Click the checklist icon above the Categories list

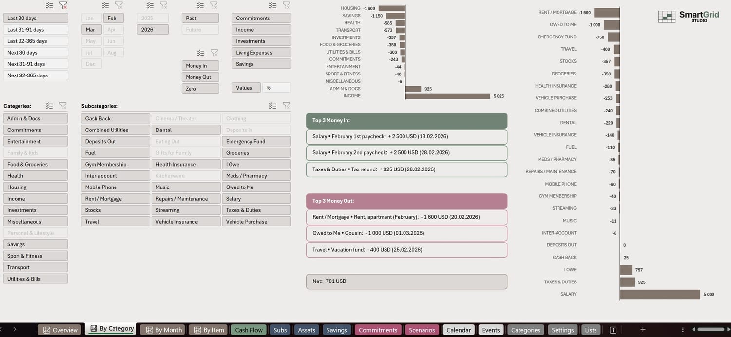tap(49, 105)
